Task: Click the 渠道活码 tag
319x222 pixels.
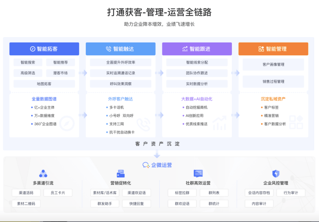Action: coord(26,193)
